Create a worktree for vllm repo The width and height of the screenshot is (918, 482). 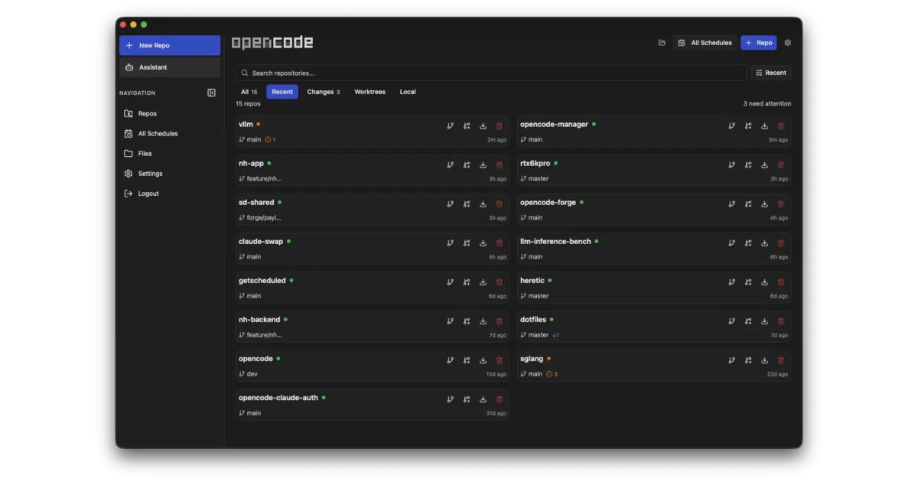[467, 126]
